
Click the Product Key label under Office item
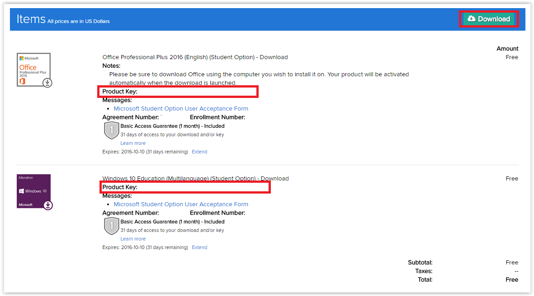120,92
